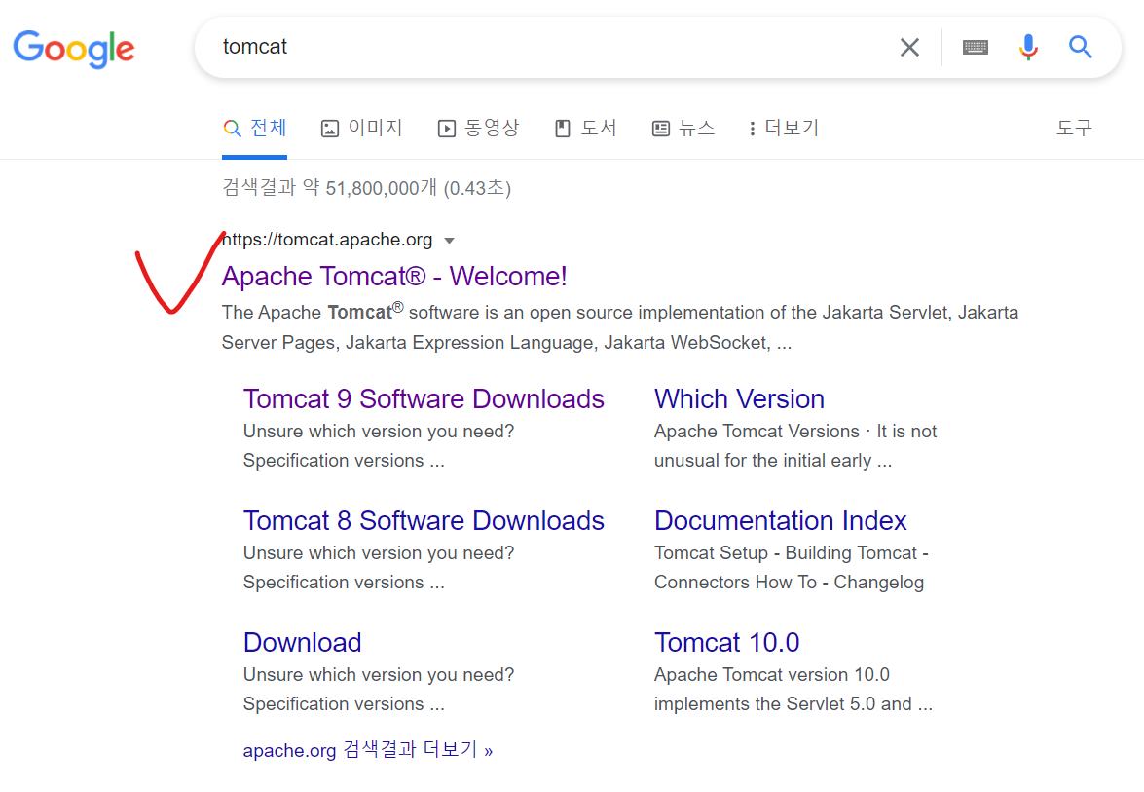Click the 검색결과 약 51,800,000개 stats text
The image size is (1144, 792).
[366, 188]
